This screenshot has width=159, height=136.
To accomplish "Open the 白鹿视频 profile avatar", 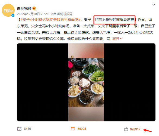I will [x=8, y=10].
